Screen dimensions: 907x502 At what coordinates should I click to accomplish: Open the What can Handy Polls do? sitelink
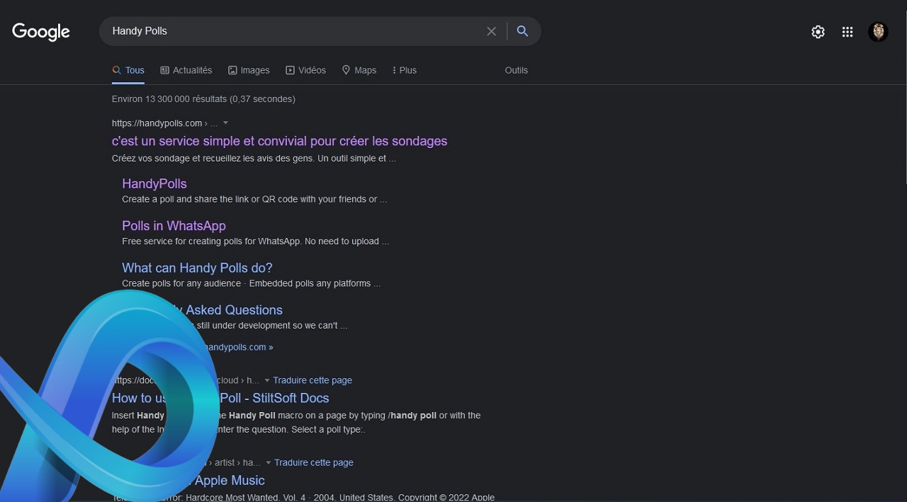coord(197,268)
